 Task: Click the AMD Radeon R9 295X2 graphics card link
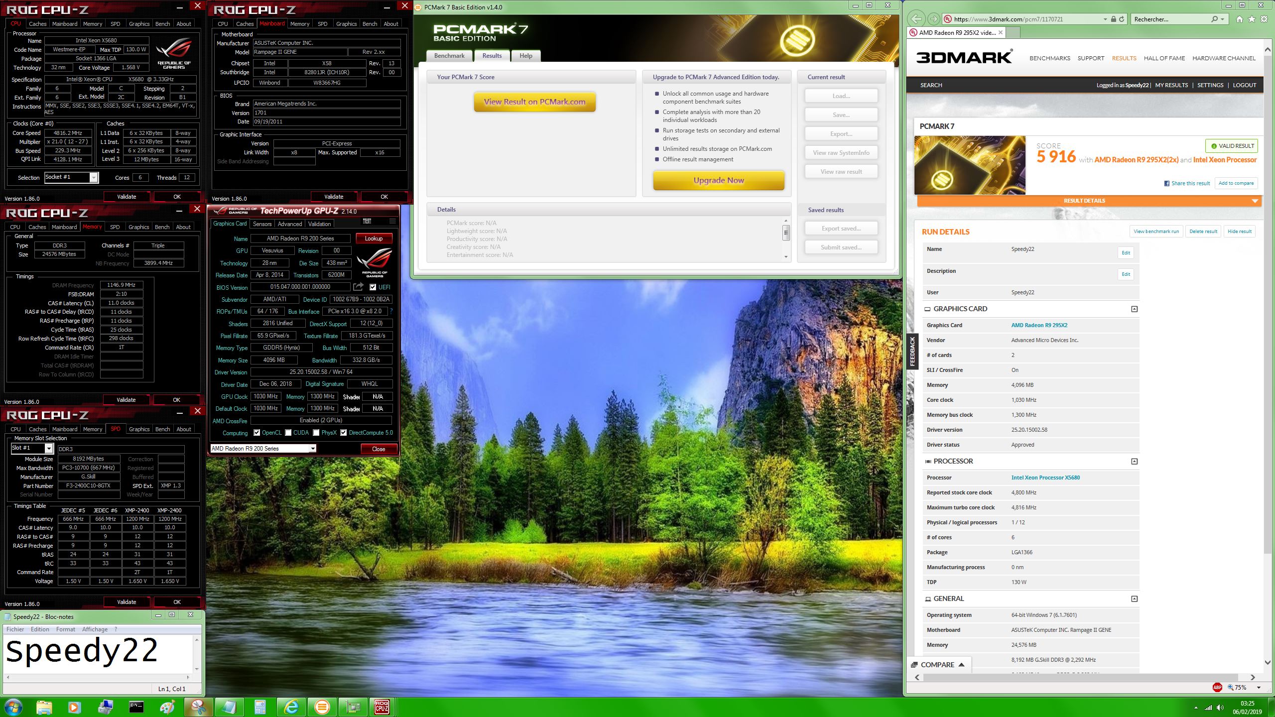(1039, 325)
